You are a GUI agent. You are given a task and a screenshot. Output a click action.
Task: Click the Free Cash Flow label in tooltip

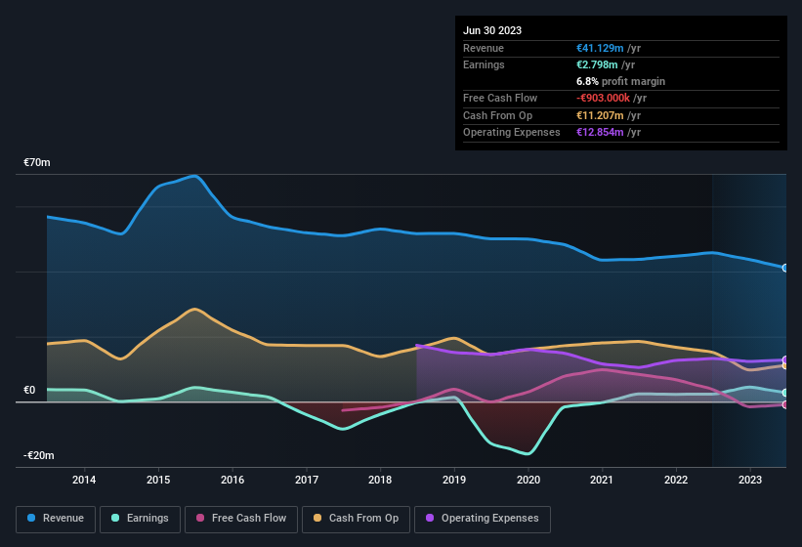pos(500,98)
